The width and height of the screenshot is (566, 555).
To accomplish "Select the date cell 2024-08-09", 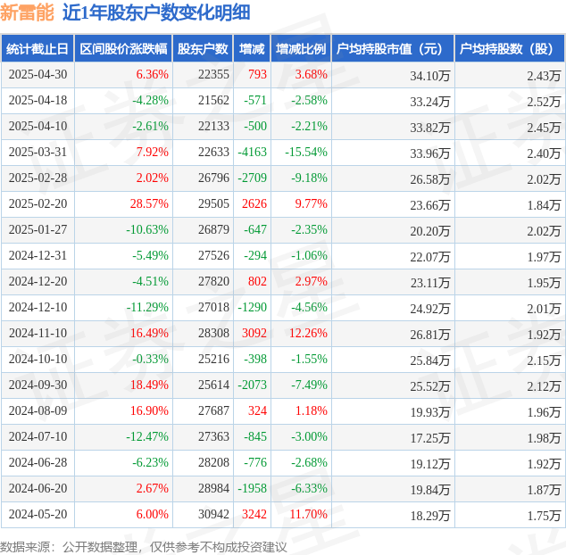I will pyautogui.click(x=37, y=411).
